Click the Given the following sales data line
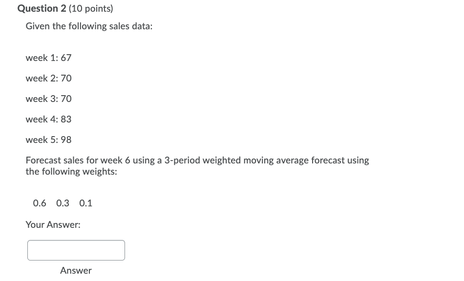Screen dimensions: 464x281 89,26
